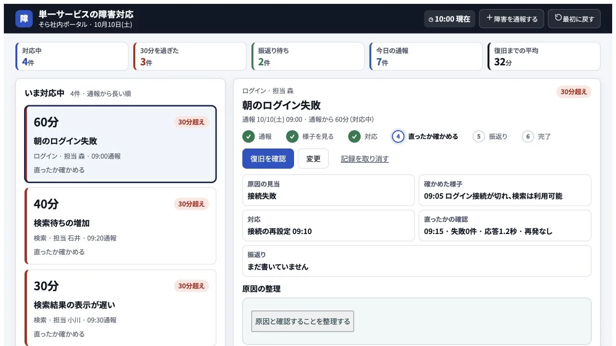Viewport: 616px width, 346px height.
Task: Click the 30分を過ぎた 3件 summary card
Action: coord(190,56)
